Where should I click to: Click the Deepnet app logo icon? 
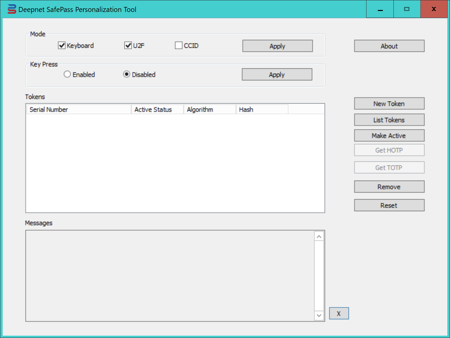(12, 9)
